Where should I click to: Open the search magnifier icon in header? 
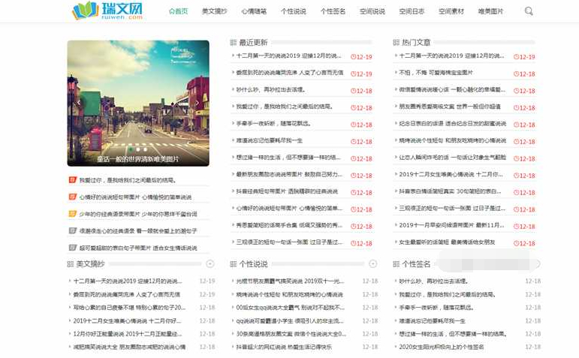click(x=529, y=11)
